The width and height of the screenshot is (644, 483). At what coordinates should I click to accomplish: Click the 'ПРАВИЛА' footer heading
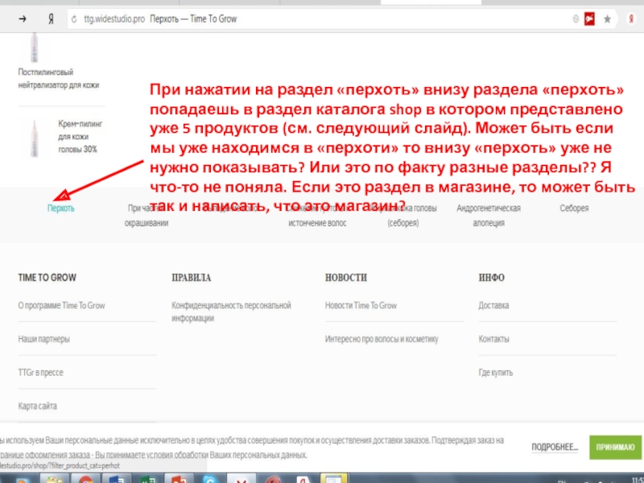(191, 278)
